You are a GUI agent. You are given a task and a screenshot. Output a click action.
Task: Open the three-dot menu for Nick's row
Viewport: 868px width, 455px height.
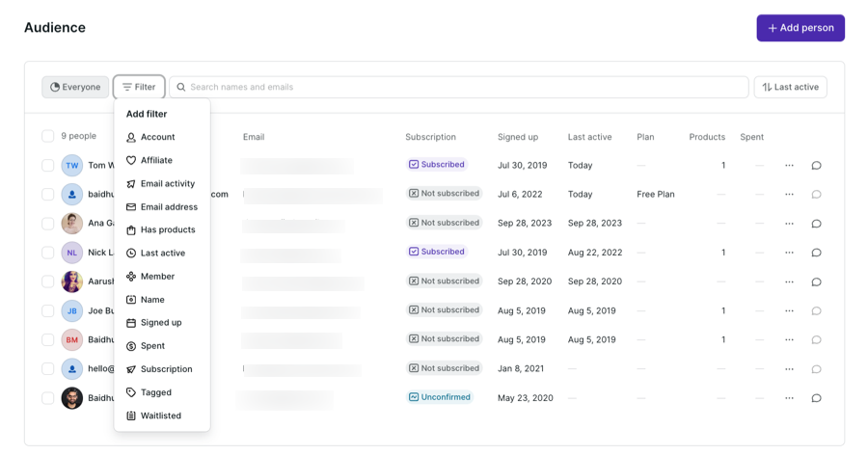click(x=789, y=253)
